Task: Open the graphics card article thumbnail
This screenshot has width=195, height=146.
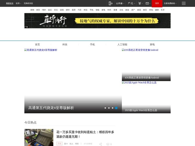Action: coord(39,138)
